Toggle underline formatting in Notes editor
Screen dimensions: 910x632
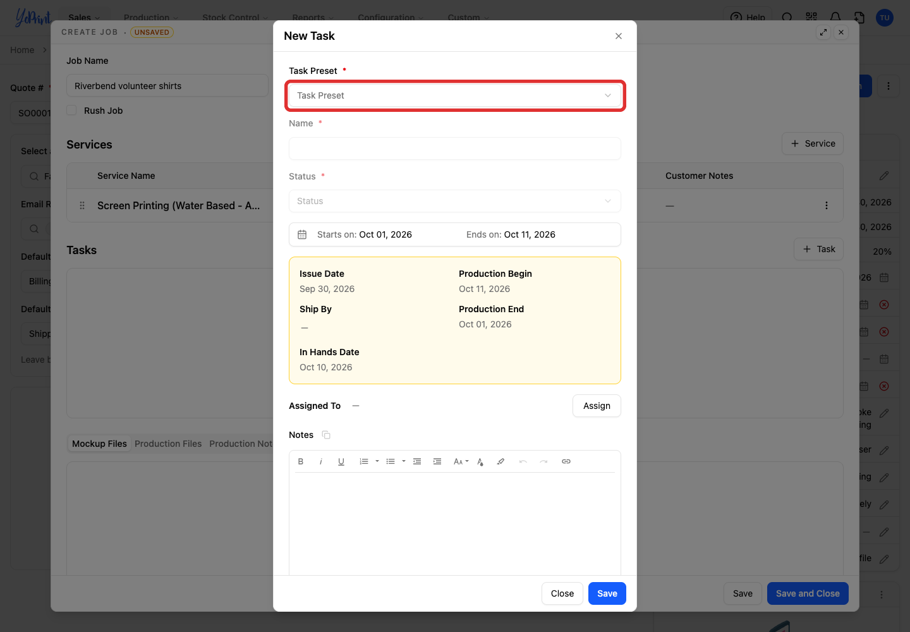pos(341,461)
